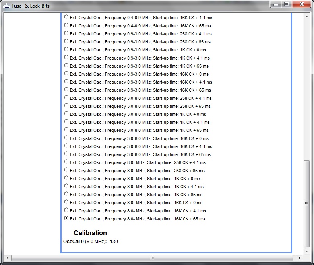
Task: Pick 8.0- MHz, 1K CK + 65 ms
Action: point(66,194)
